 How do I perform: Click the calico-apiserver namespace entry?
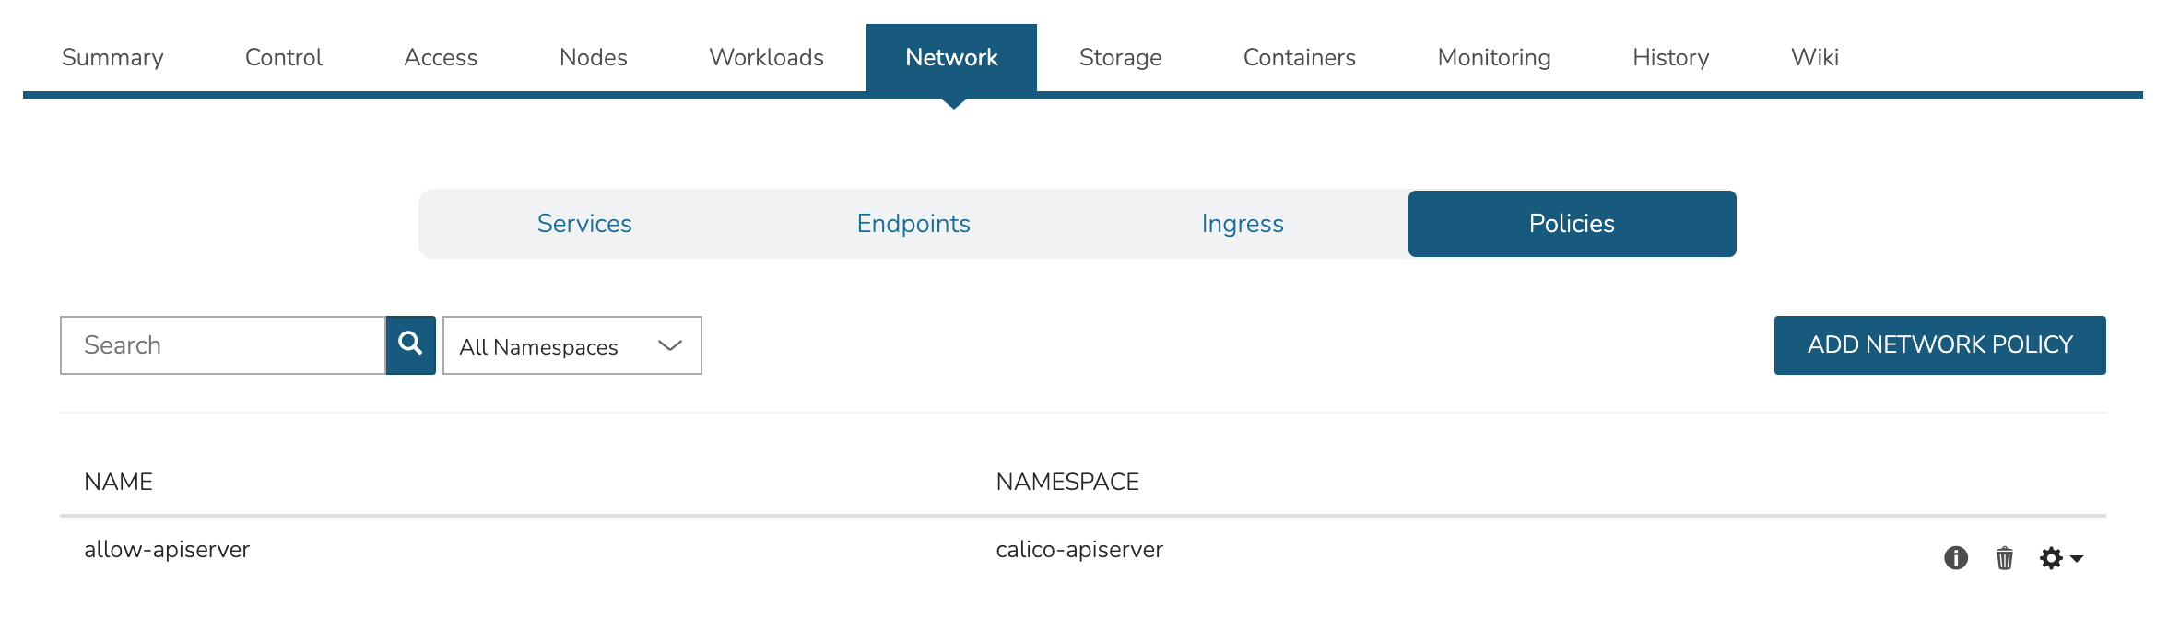1079,548
